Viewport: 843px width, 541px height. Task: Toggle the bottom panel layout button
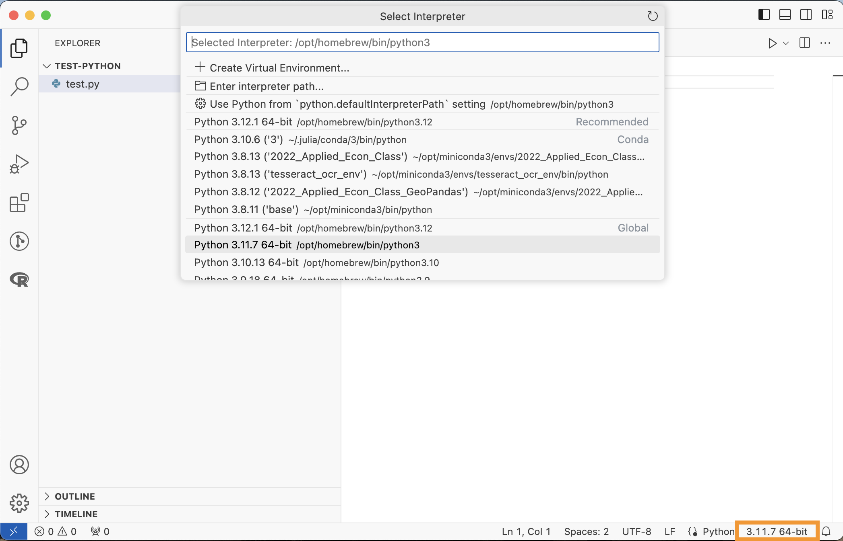point(785,15)
